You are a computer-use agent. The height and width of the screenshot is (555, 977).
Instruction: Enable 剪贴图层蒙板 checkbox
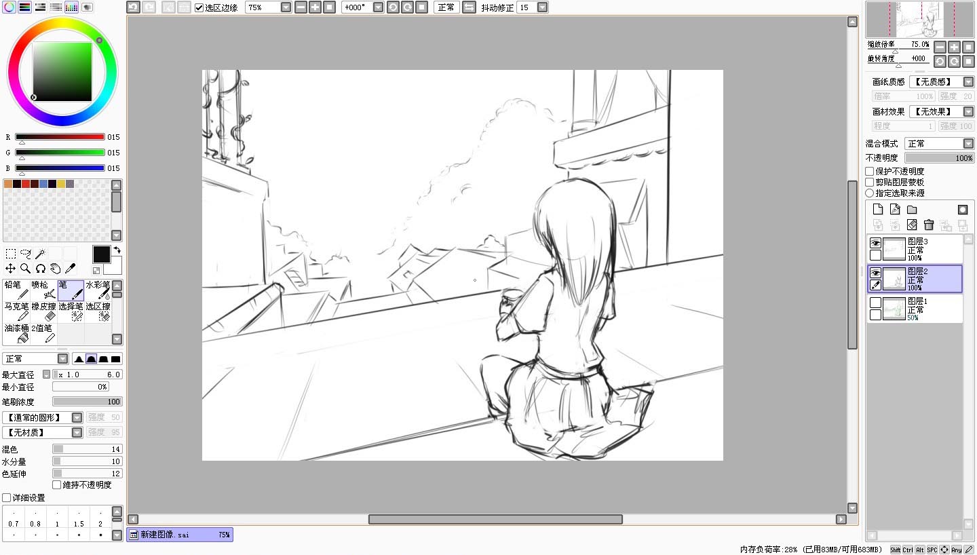point(870,183)
